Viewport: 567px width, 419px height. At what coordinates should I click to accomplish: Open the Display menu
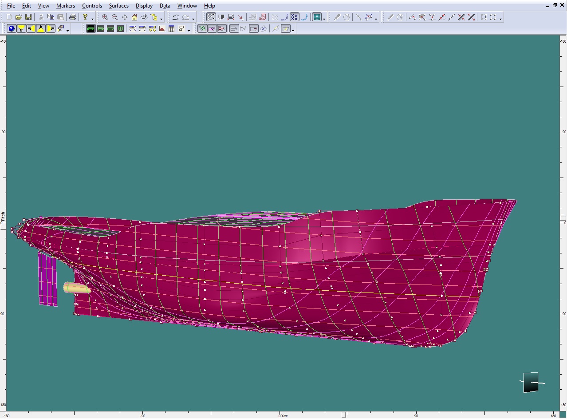point(144,6)
